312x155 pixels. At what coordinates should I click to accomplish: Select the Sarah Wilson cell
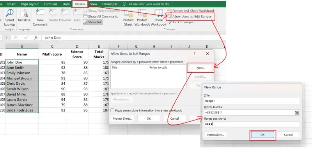(22, 89)
